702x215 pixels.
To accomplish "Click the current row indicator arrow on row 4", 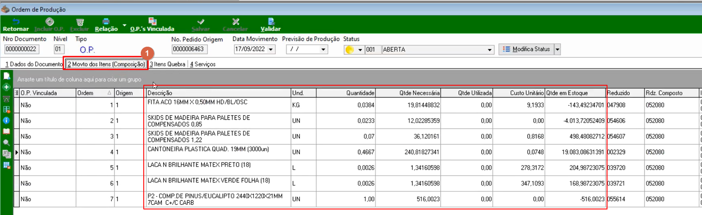I will pos(17,152).
